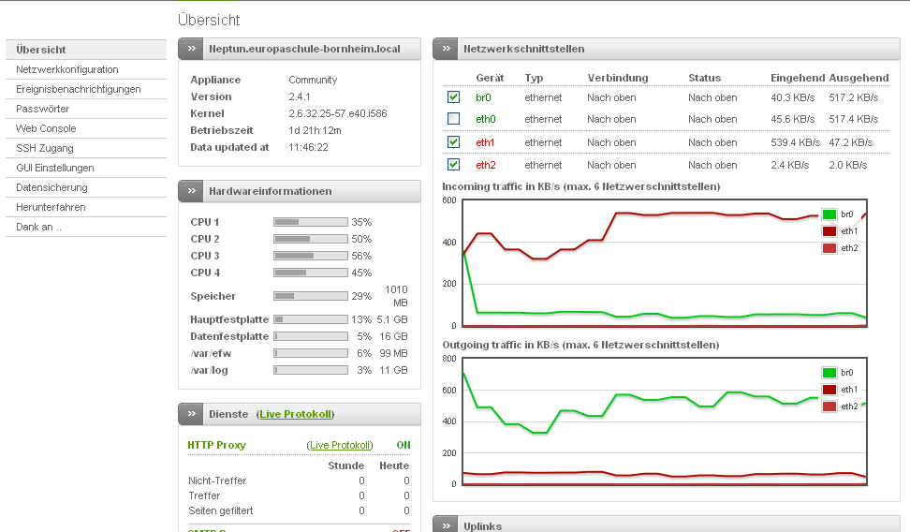The image size is (910, 532).
Task: Enable the eth0 interface checkbox
Action: pyautogui.click(x=453, y=119)
